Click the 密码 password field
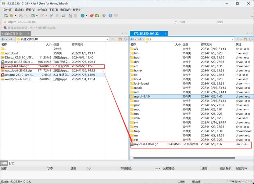 click(x=234, y=22)
